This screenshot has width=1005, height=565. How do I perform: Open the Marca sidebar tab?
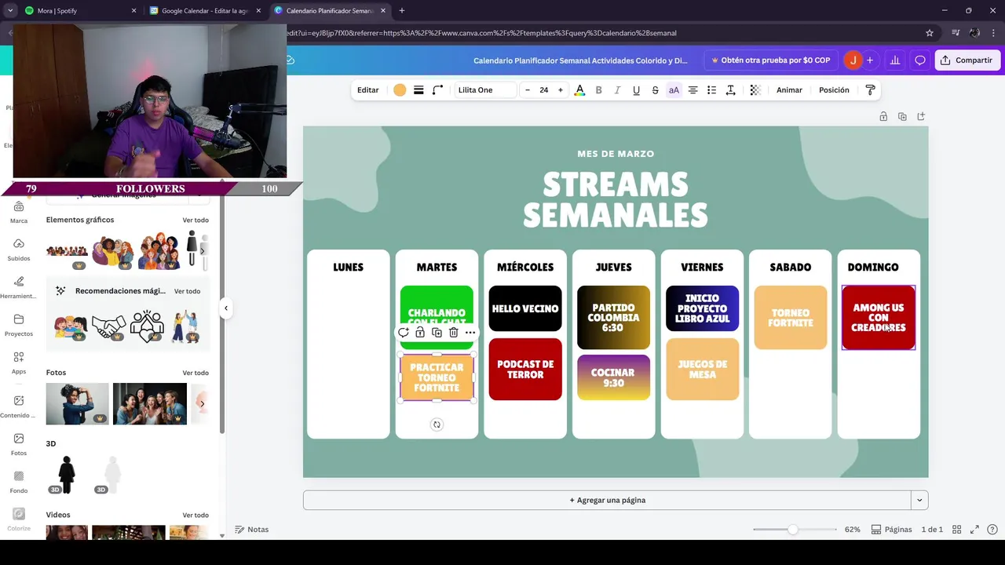(x=19, y=212)
